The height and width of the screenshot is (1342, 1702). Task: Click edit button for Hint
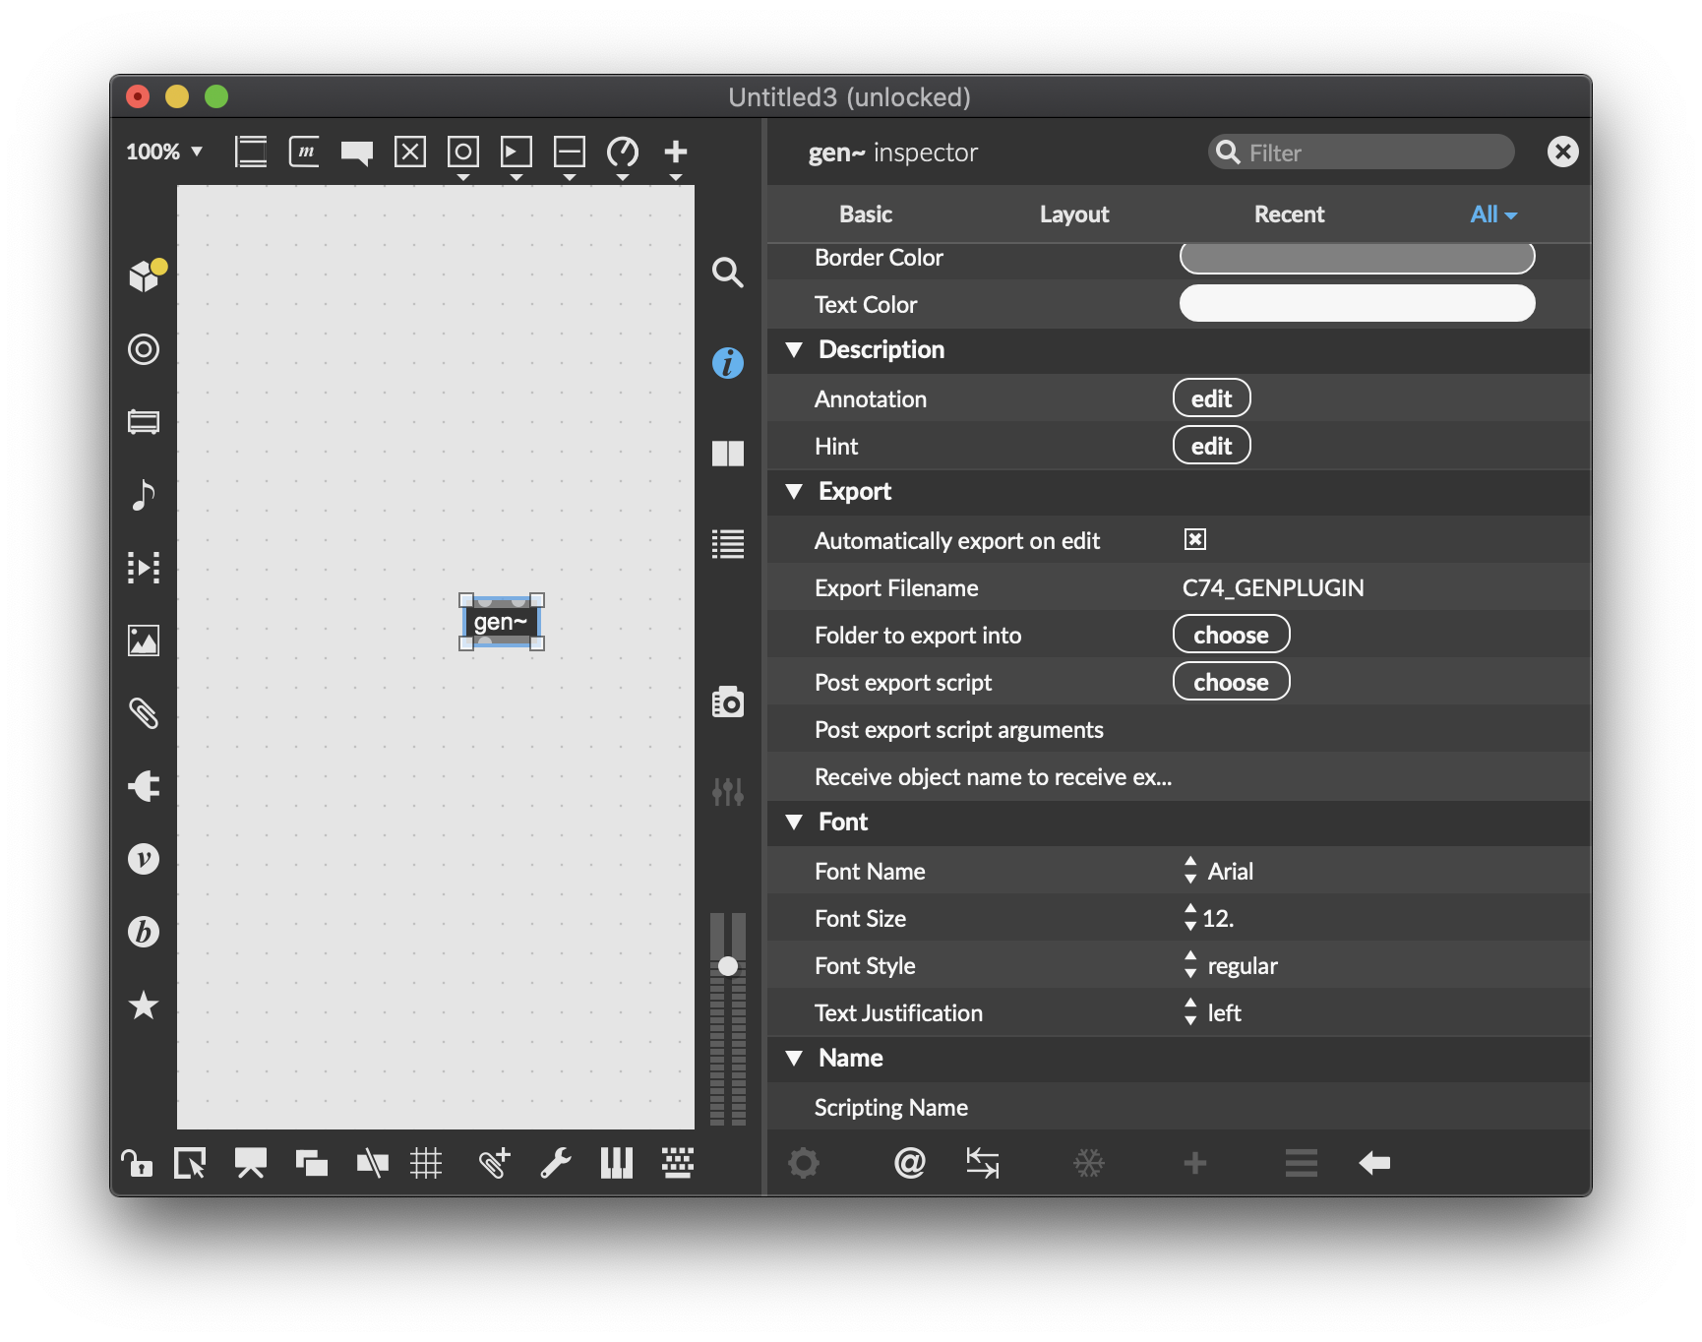point(1212,446)
